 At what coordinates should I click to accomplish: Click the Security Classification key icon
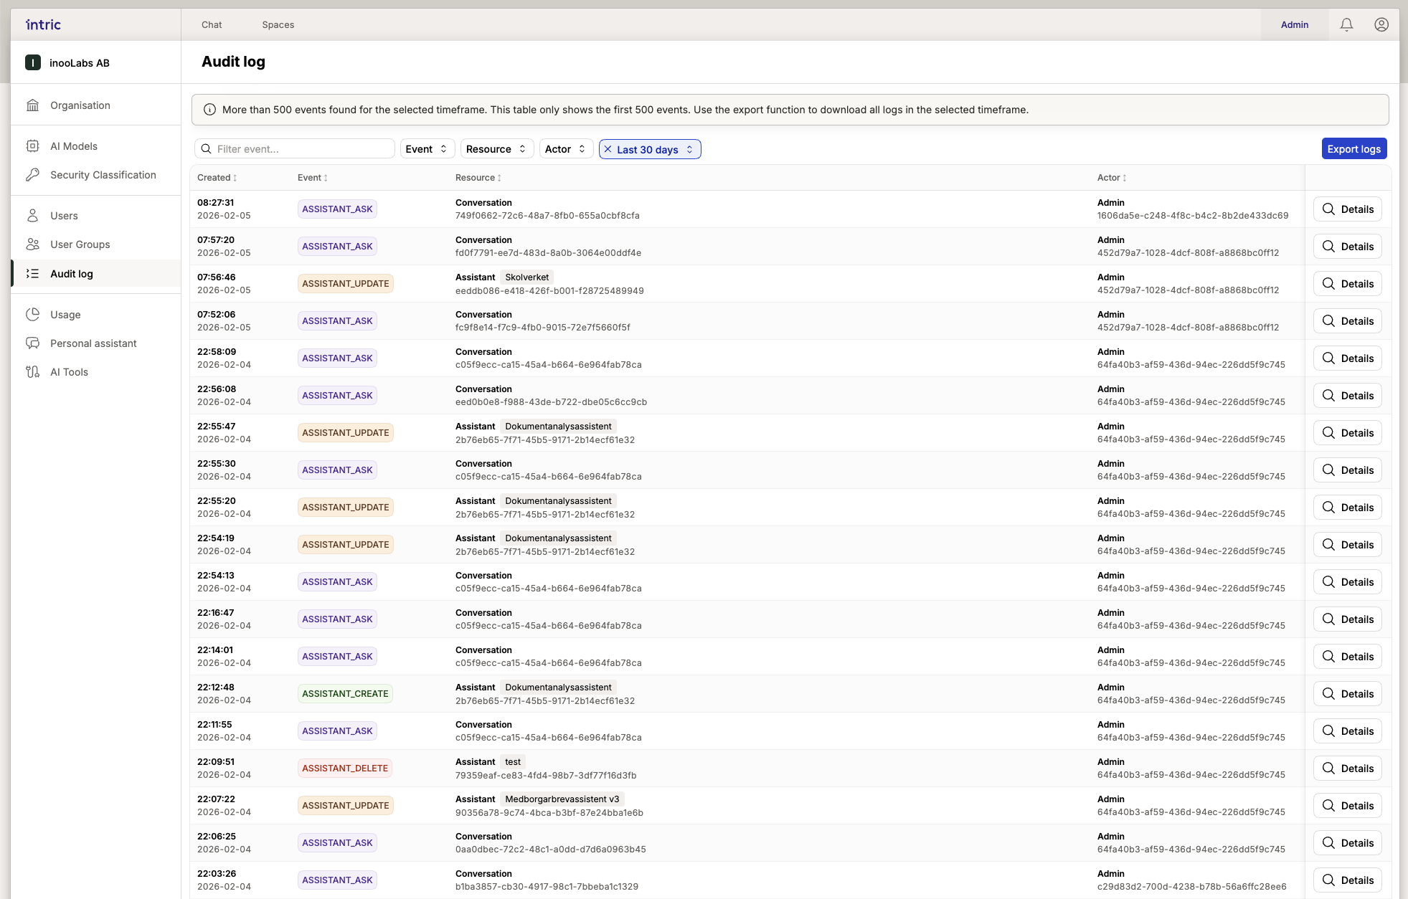coord(33,175)
